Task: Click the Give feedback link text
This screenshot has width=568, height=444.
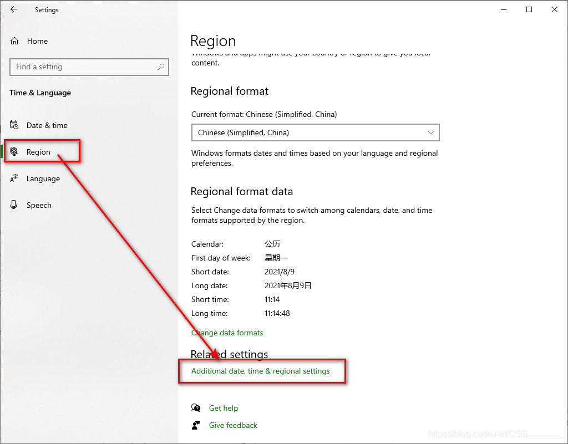Action: (x=233, y=425)
